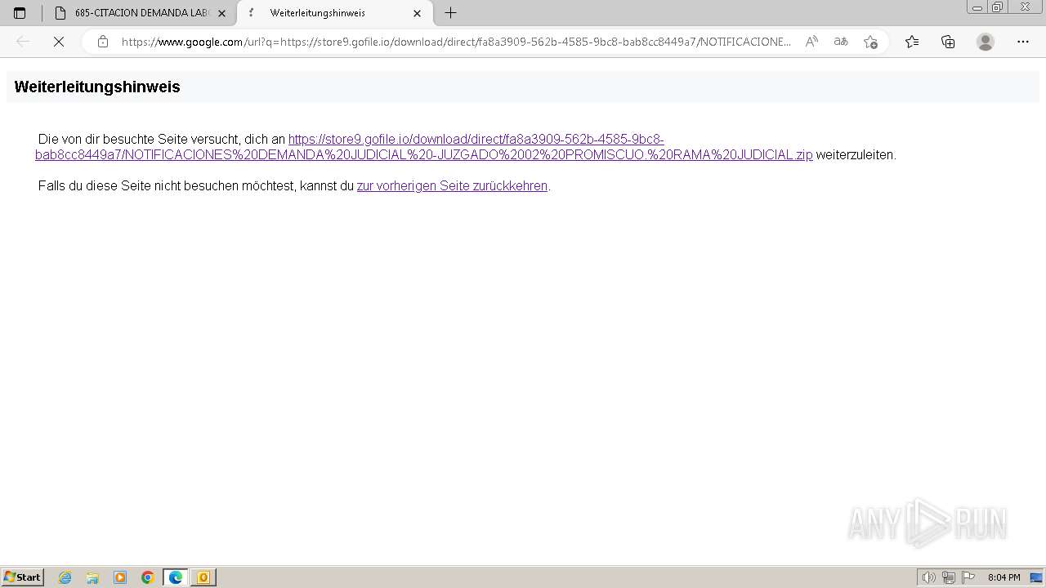Add this page to favorites
The image size is (1046, 588).
coord(870,42)
